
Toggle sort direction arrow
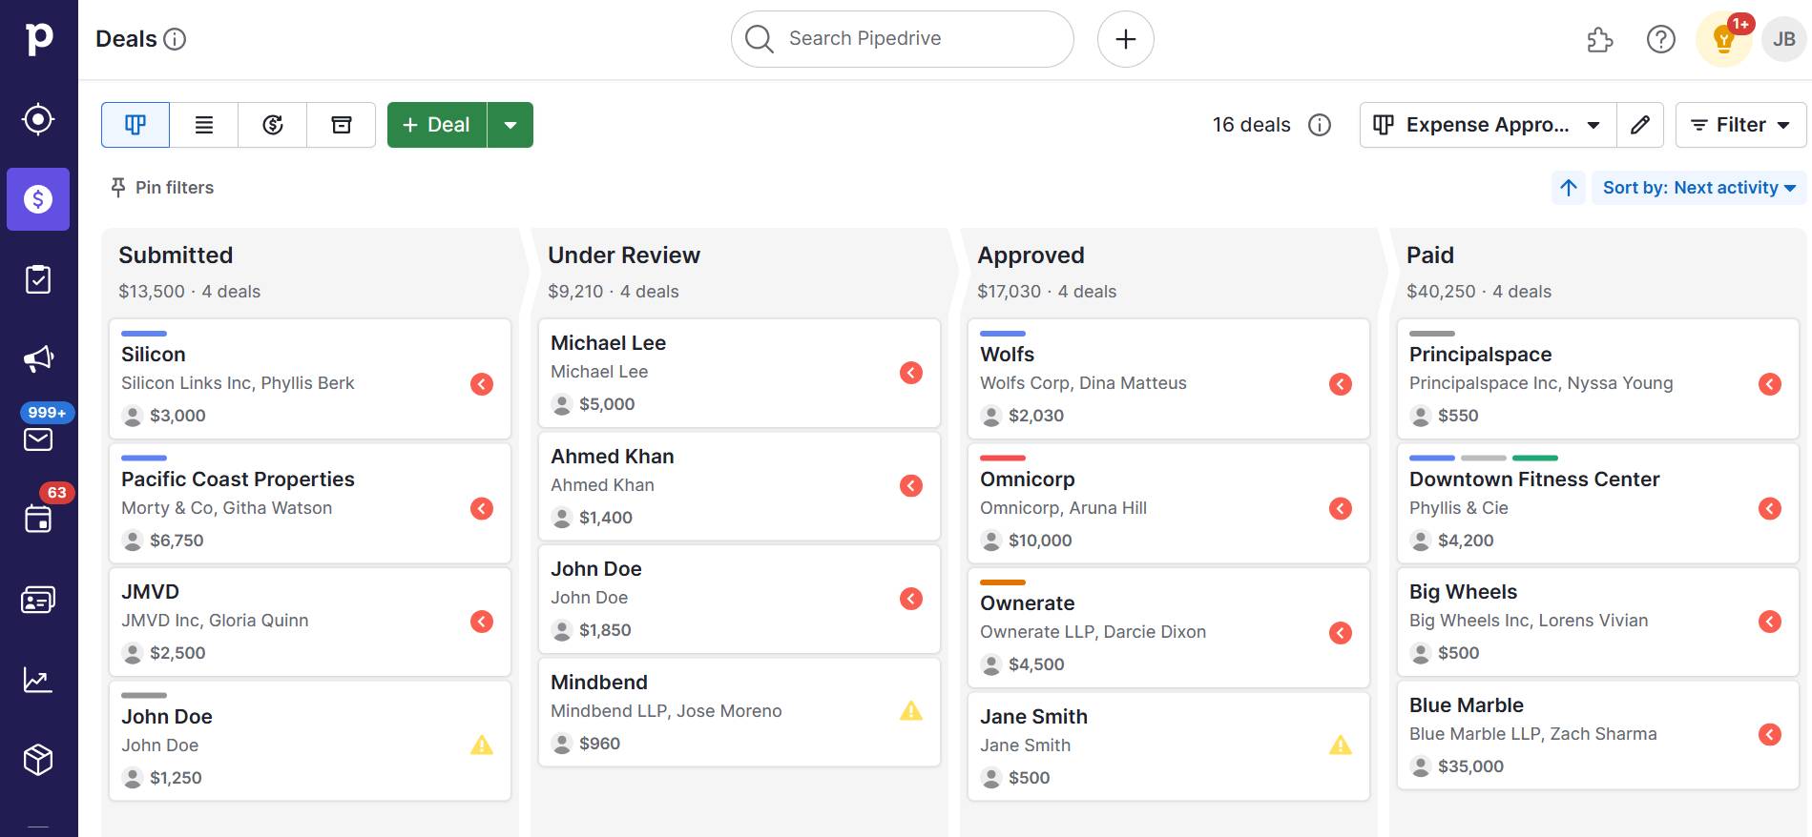1569,188
